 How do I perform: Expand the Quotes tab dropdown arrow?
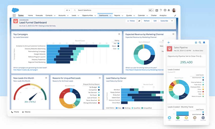tap(134, 16)
